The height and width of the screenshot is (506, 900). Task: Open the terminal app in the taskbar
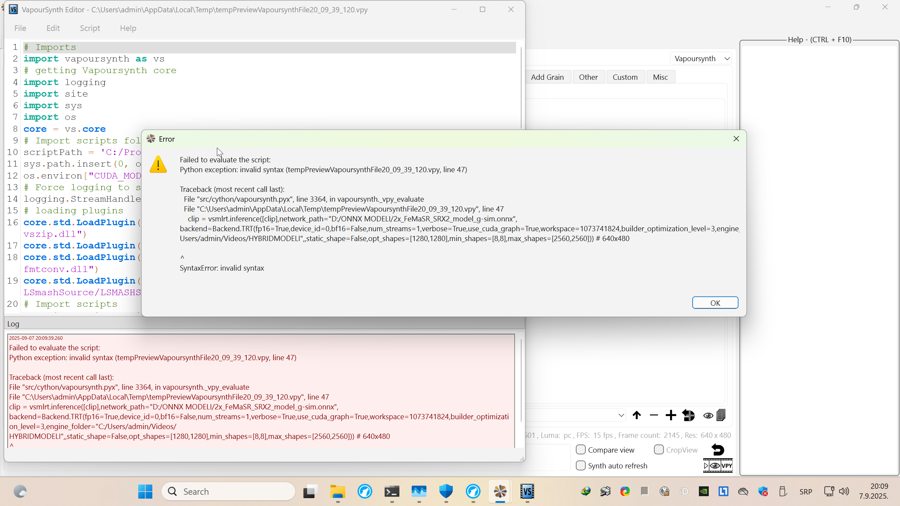click(392, 491)
